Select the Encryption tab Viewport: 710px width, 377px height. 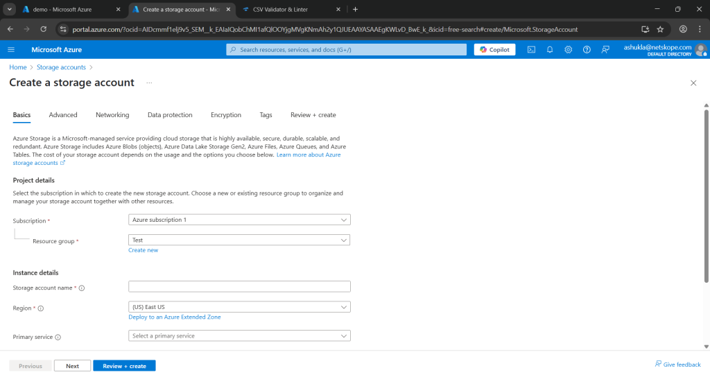click(226, 115)
